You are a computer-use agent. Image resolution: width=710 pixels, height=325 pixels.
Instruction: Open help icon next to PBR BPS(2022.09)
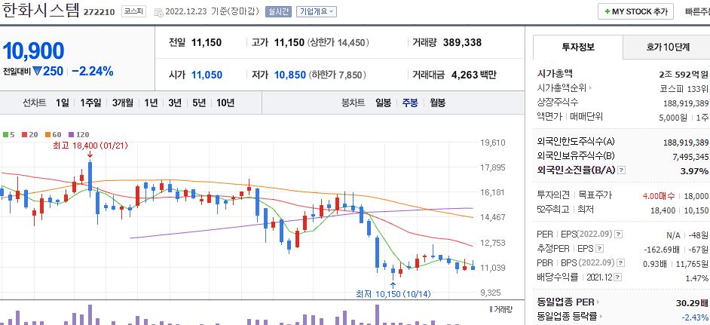pos(621,262)
